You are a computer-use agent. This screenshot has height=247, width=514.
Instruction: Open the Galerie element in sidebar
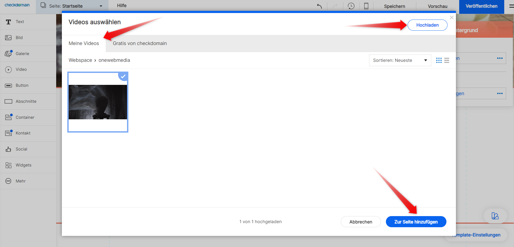click(x=22, y=54)
